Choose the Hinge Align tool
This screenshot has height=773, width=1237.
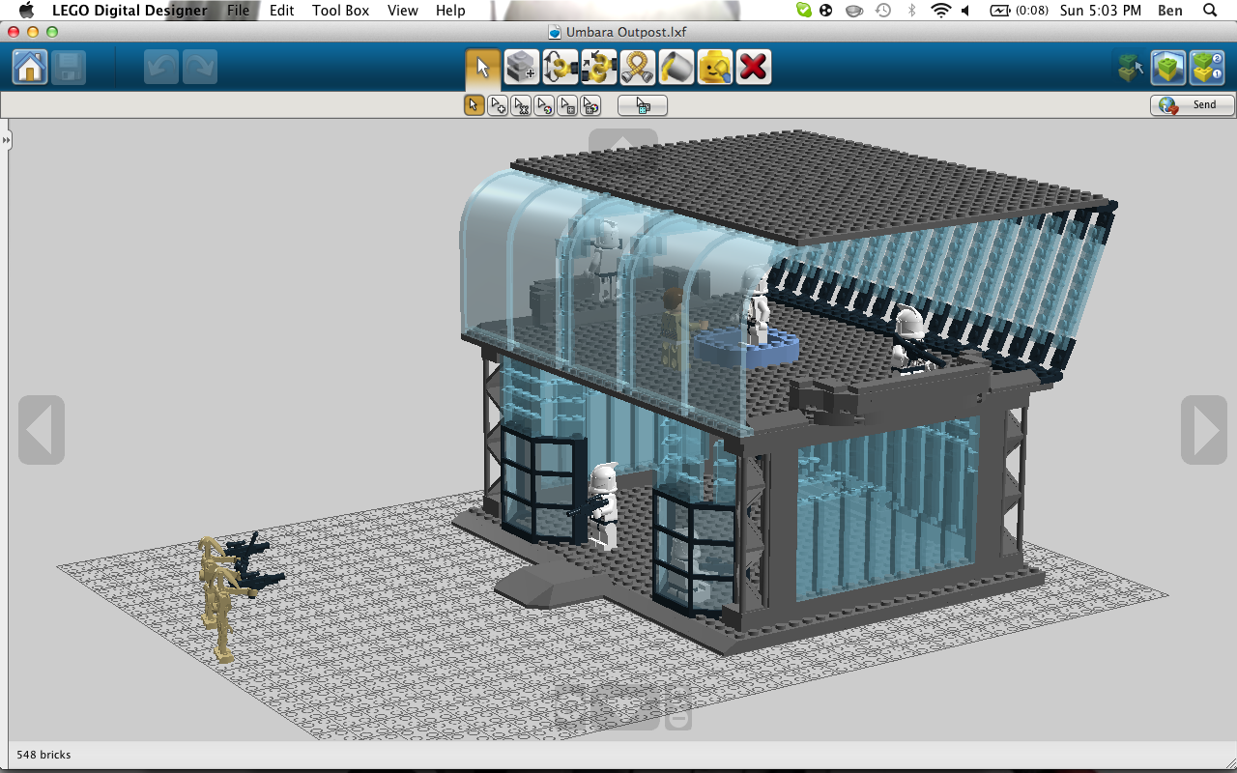coord(598,68)
